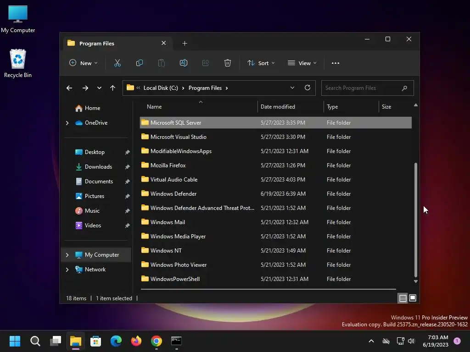Image resolution: width=470 pixels, height=352 pixels.
Task: Go back with the left arrow
Action: [69, 88]
